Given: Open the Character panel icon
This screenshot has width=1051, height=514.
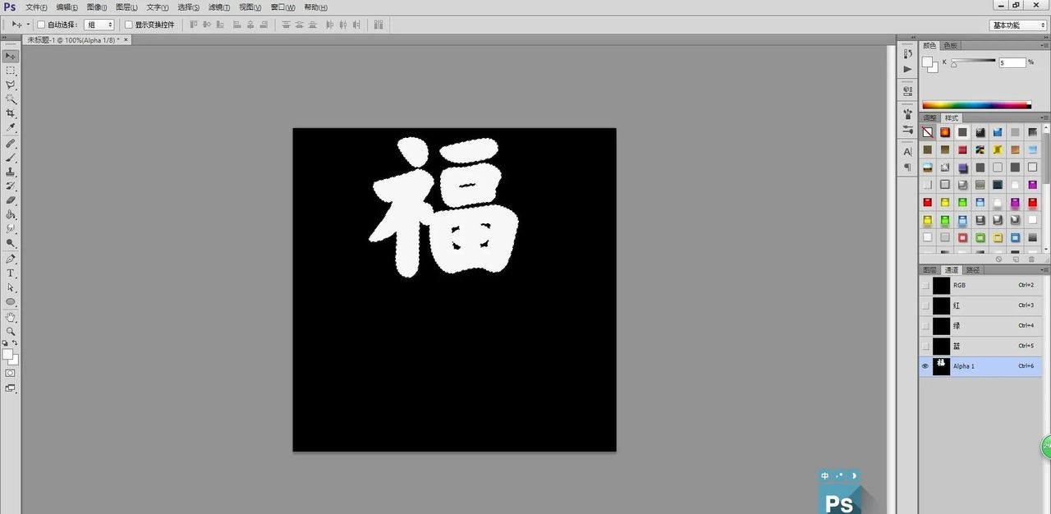Looking at the screenshot, I should point(907,152).
